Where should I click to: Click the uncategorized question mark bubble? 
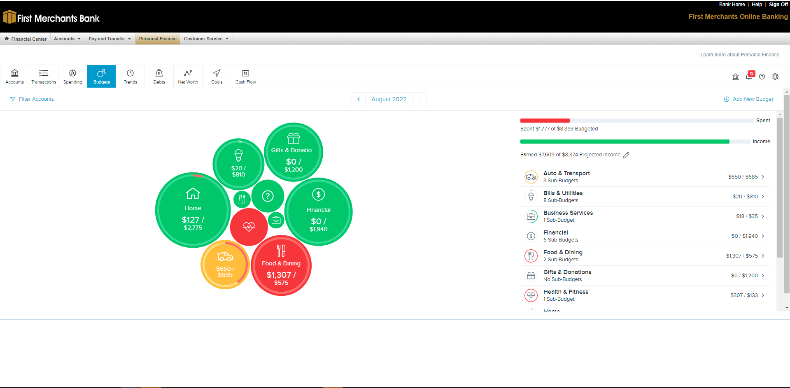coord(268,196)
